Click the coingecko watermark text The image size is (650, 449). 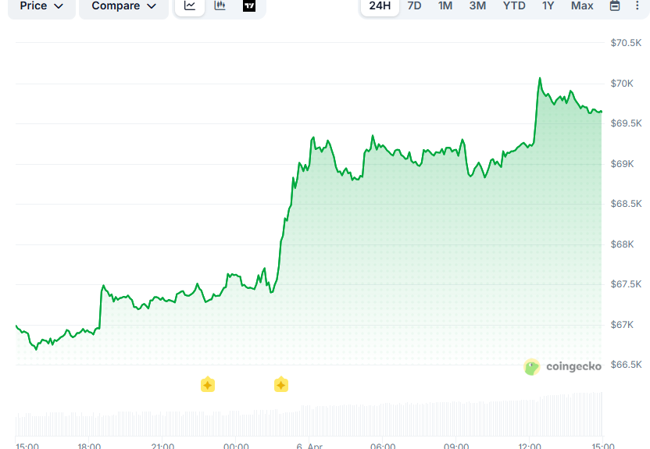(x=573, y=366)
